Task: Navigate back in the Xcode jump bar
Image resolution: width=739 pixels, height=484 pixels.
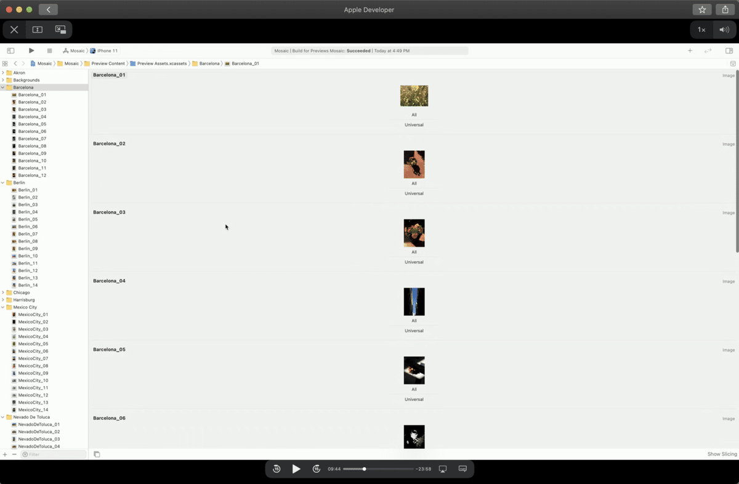Action: 15,63
